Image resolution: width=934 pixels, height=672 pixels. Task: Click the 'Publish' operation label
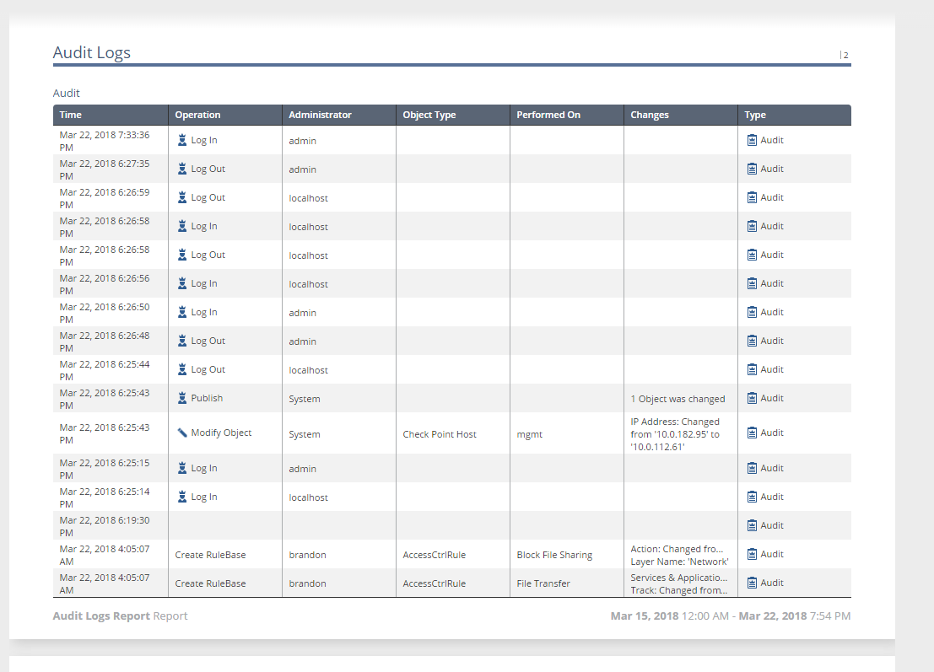[207, 398]
